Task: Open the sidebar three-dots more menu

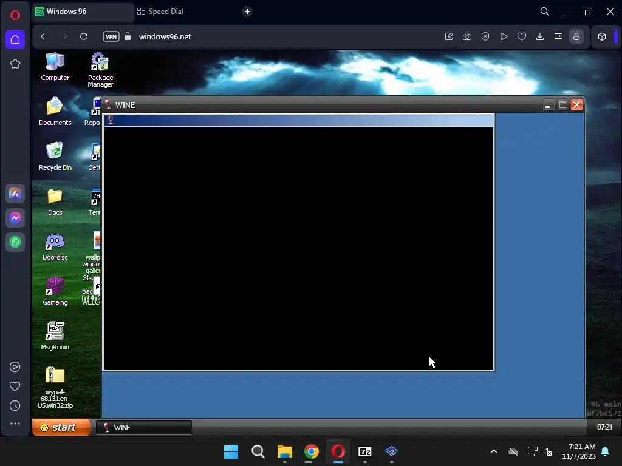Action: (15, 424)
